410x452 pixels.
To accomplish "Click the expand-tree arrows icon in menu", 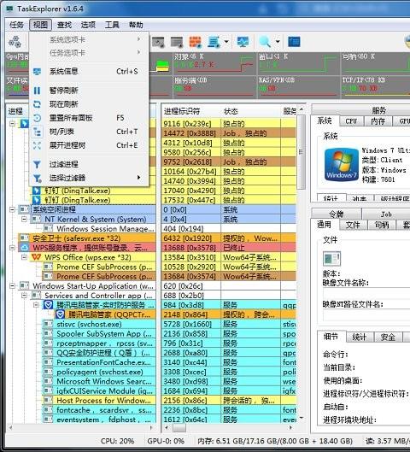I will tap(37, 145).
